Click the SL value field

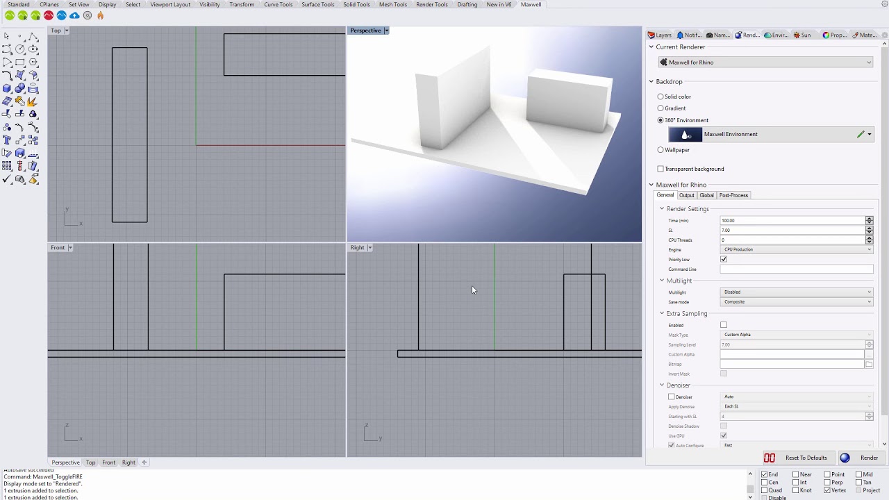coord(792,230)
